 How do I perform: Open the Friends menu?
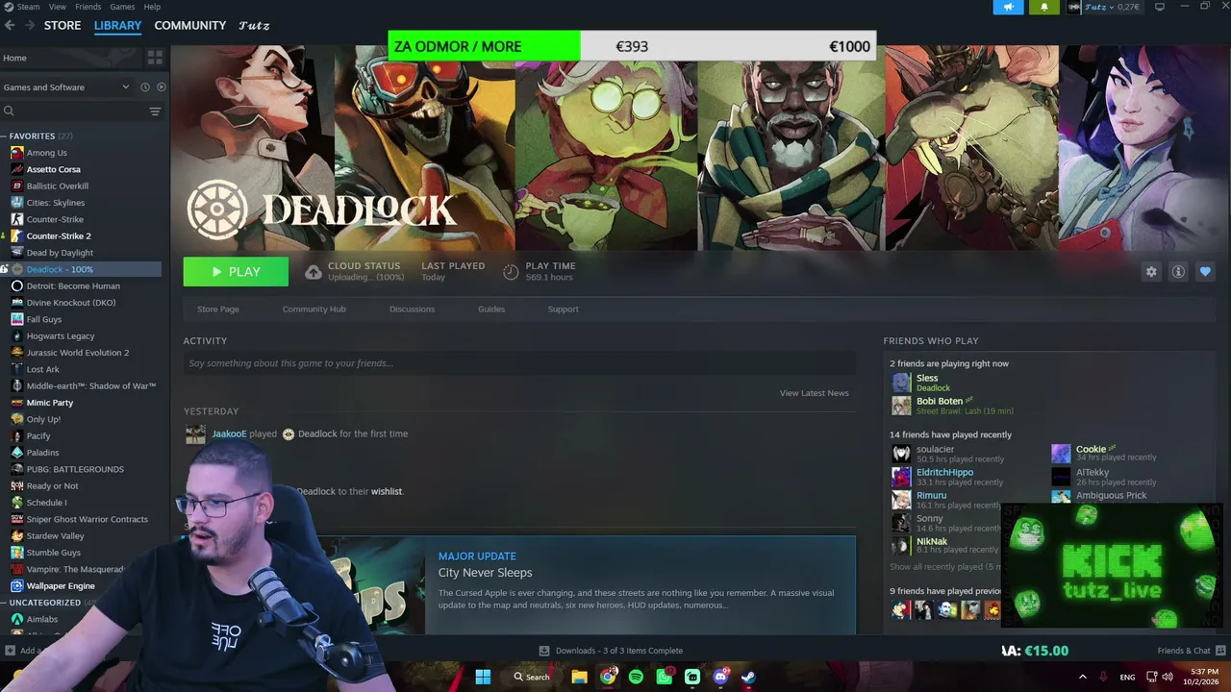click(88, 7)
